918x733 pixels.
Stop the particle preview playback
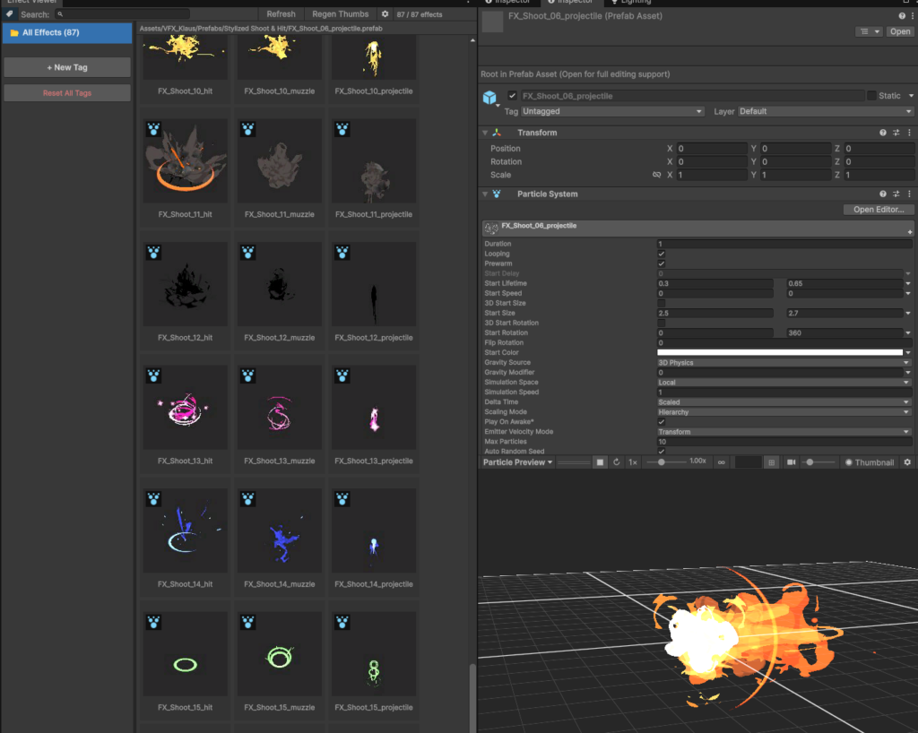600,462
